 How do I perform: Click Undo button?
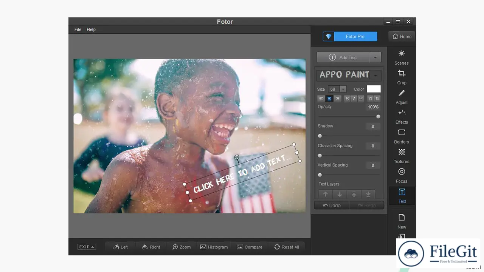332,206
